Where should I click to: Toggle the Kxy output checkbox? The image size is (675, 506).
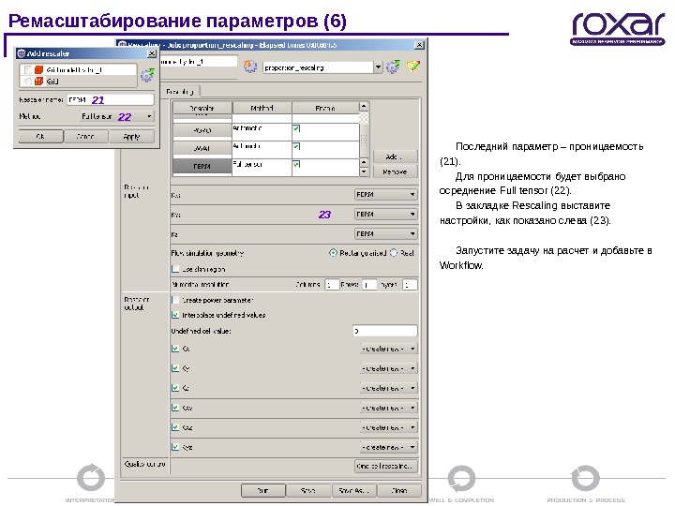[x=175, y=408]
